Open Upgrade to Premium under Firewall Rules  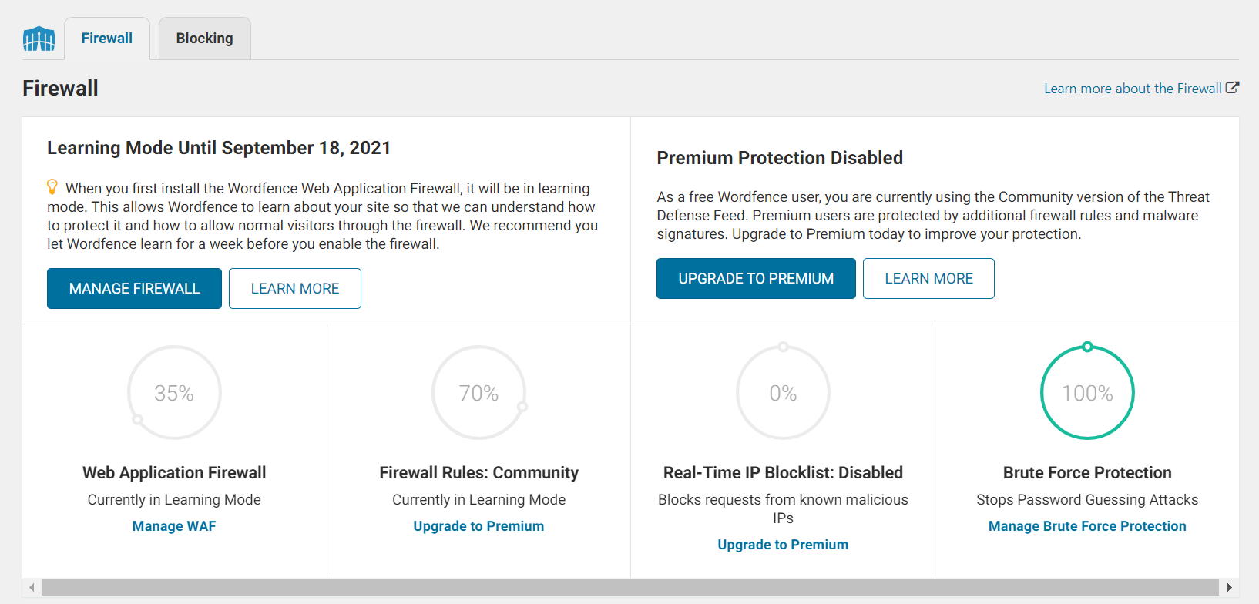pyautogui.click(x=478, y=526)
